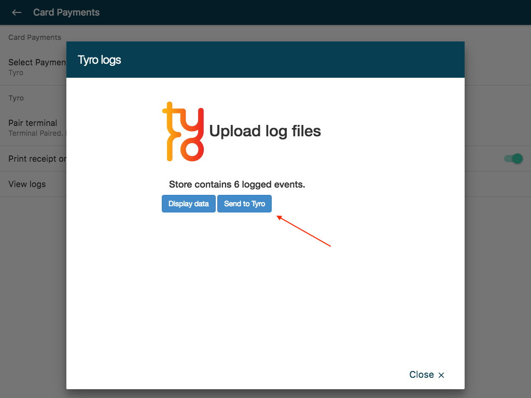Click the Tyro logs dialog title

(x=99, y=60)
